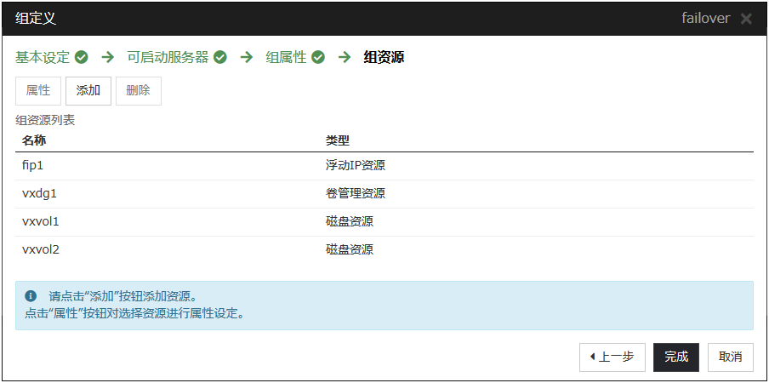Click arrow before 组资源 step

pos(345,58)
